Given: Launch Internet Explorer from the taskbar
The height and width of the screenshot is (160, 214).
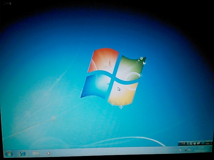Looking at the screenshot, I should [22, 154].
